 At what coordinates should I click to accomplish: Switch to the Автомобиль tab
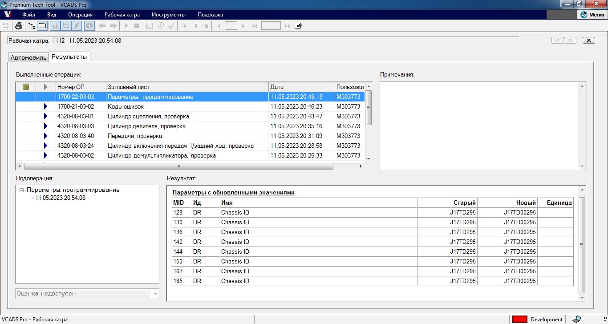click(28, 58)
